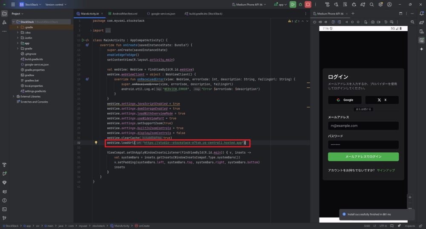Viewport: 426px width, 229px height.
Task: Open the Logcat tool window
Action: [x=5, y=191]
